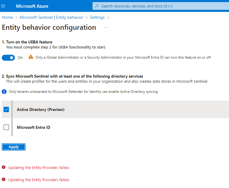Click 'You must complete step 2' text
Image resolution: width=229 pixels, height=188 pixels.
[x=56, y=47]
